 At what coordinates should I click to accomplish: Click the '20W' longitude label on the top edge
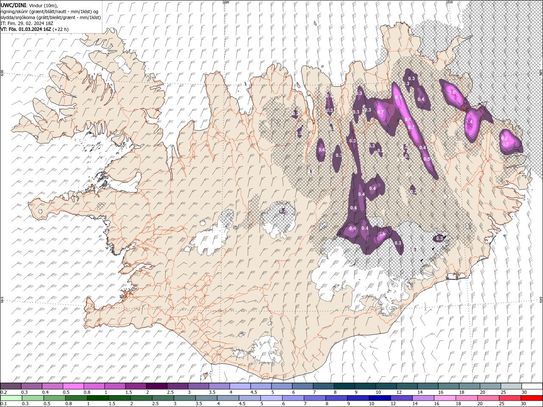click(x=226, y=2)
